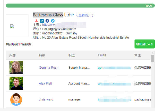
Task: Click the scrollbar up arrow
Action: click(153, 53)
